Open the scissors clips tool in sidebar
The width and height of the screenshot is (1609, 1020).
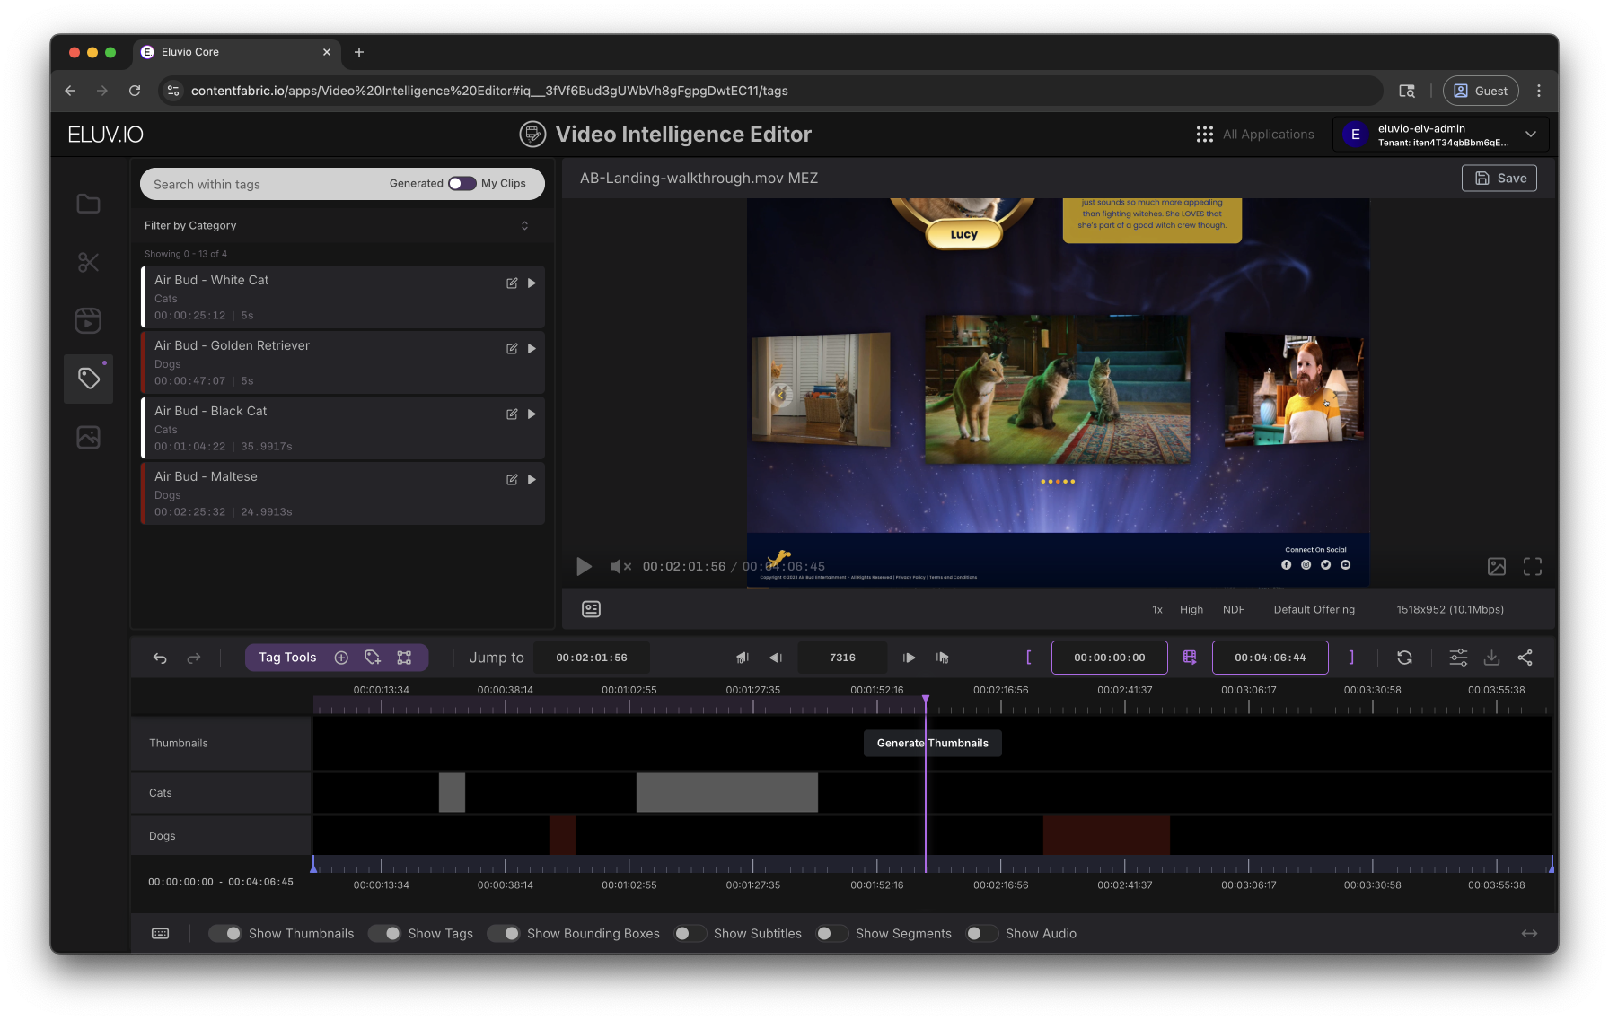click(x=88, y=262)
